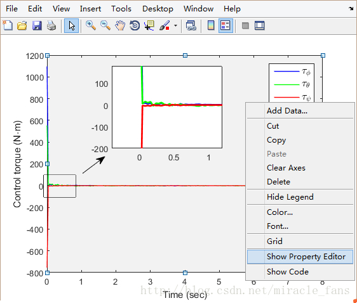
Task: Select the Zoom Out magnifier tool
Action: click(x=105, y=25)
